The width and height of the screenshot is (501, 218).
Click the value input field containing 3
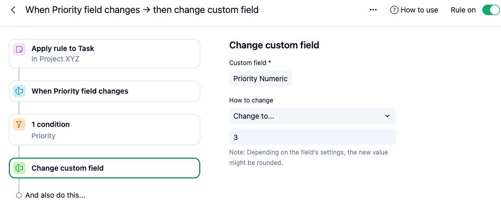312,137
